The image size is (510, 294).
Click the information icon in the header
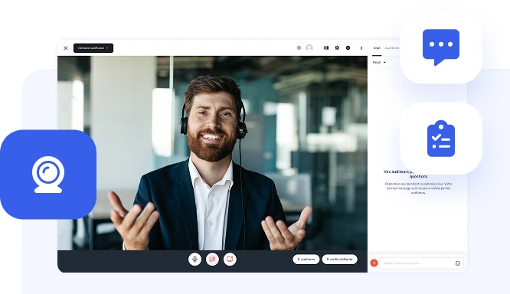348,47
